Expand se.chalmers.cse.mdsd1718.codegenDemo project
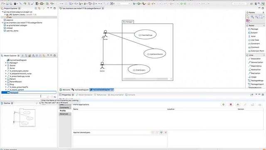Viewport: 266px width, 150px height. pos(2,22)
